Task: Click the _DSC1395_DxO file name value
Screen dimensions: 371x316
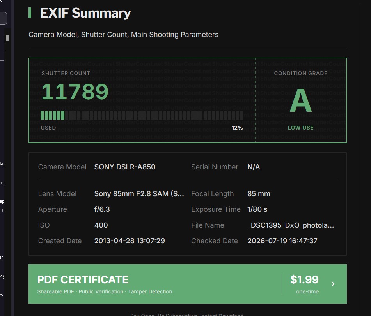Action: tap(291, 225)
